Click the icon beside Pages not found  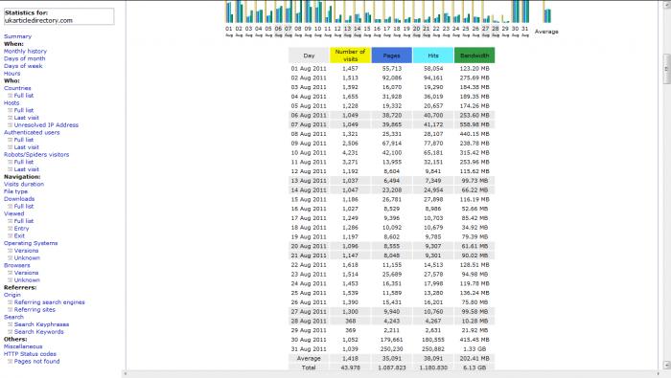point(11,361)
